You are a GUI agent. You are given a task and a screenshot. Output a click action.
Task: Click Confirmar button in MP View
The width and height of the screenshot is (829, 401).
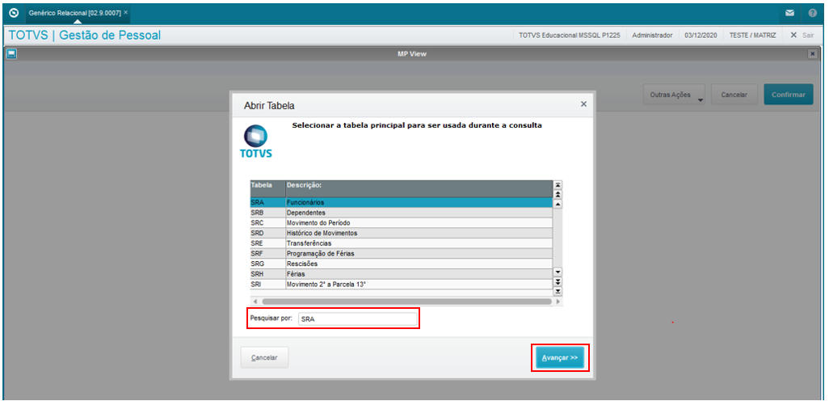[789, 95]
